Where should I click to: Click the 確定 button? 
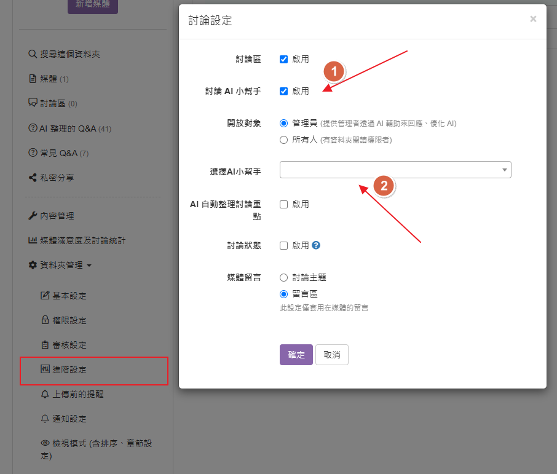tap(296, 355)
